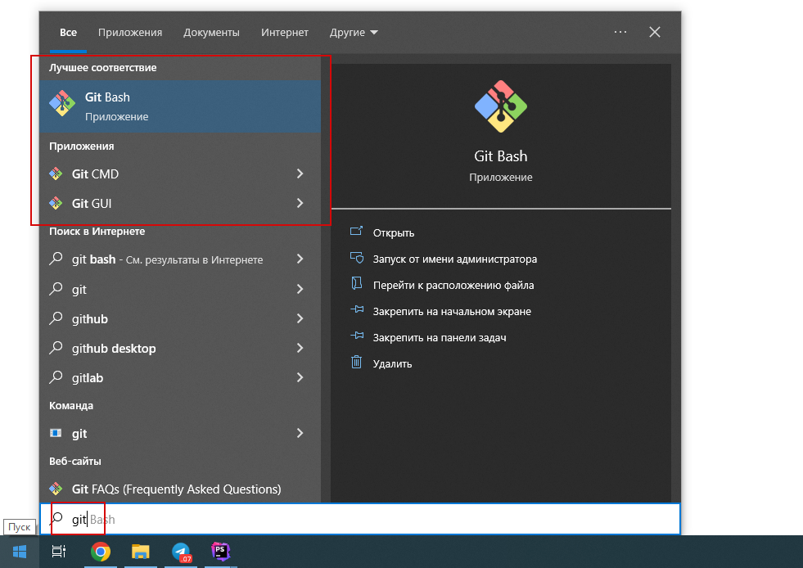Expand the 'gitlab' suggestion arrow
The height and width of the screenshot is (568, 803).
(300, 377)
